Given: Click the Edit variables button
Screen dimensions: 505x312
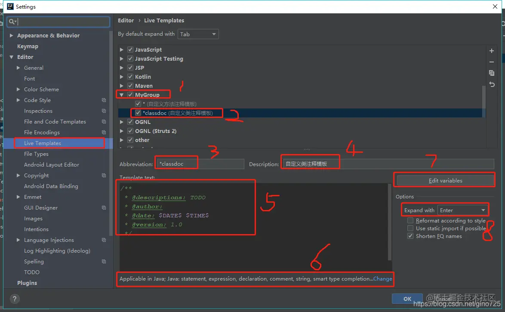Looking at the screenshot, I should pos(445,180).
